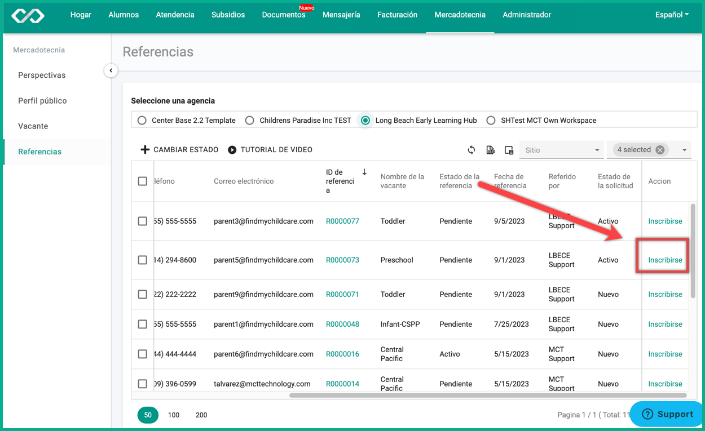This screenshot has height=431, width=705.
Task: Open reference R0000077
Action: click(x=342, y=221)
